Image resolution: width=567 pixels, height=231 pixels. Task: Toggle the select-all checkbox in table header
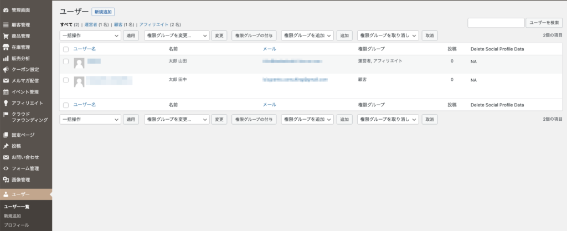point(66,49)
